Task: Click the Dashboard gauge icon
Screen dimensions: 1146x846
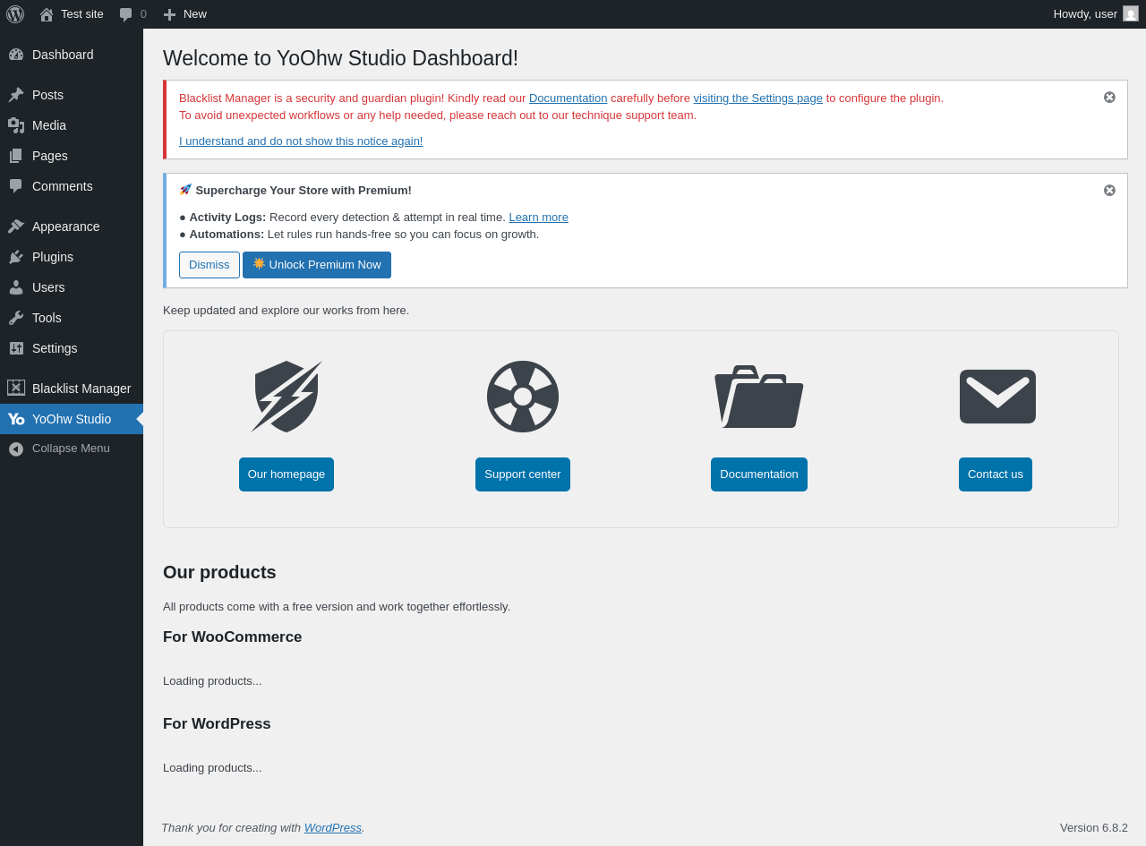Action: (16, 55)
